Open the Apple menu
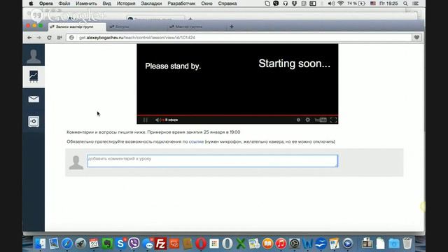This screenshot has height=252, width=448. point(31,3)
